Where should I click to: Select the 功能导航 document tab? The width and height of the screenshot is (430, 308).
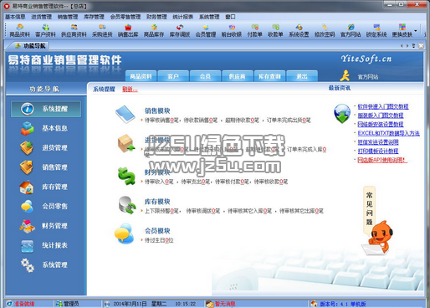coord(30,46)
